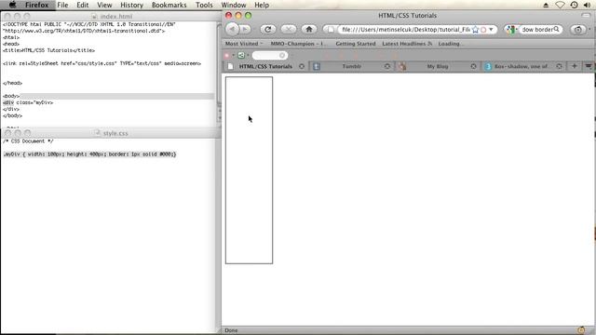Go forward with the Firefox forward arrow
This screenshot has height=335, width=596.
tap(246, 29)
